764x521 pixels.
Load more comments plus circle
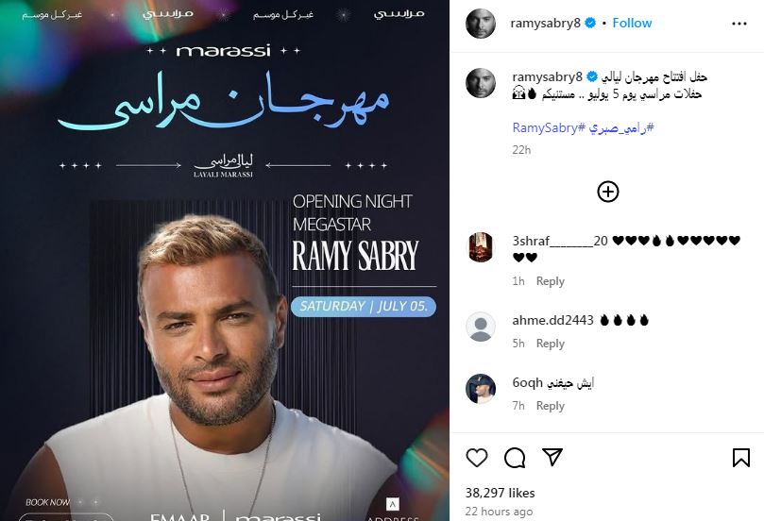click(x=607, y=192)
